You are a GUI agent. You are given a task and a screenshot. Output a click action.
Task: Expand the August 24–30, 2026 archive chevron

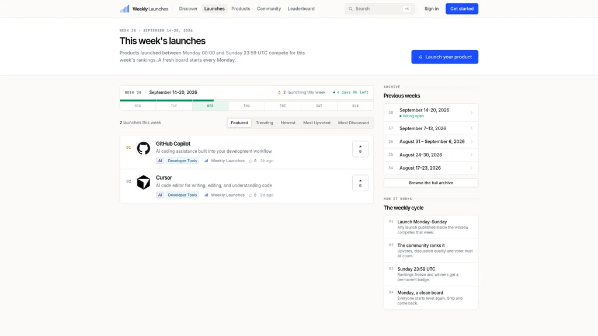pyautogui.click(x=471, y=155)
